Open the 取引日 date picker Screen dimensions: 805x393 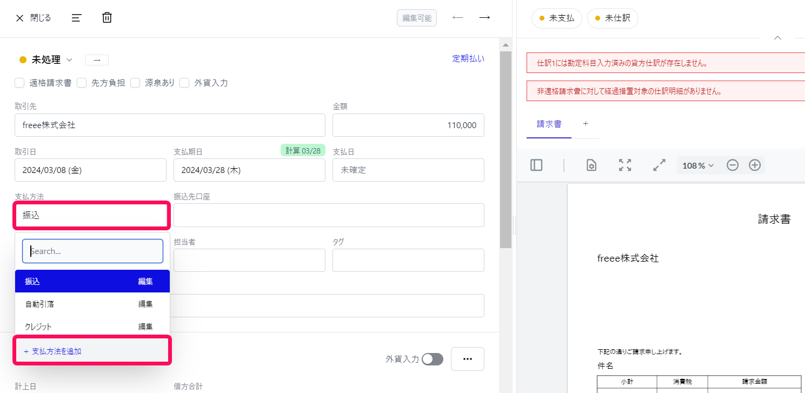[x=90, y=170]
